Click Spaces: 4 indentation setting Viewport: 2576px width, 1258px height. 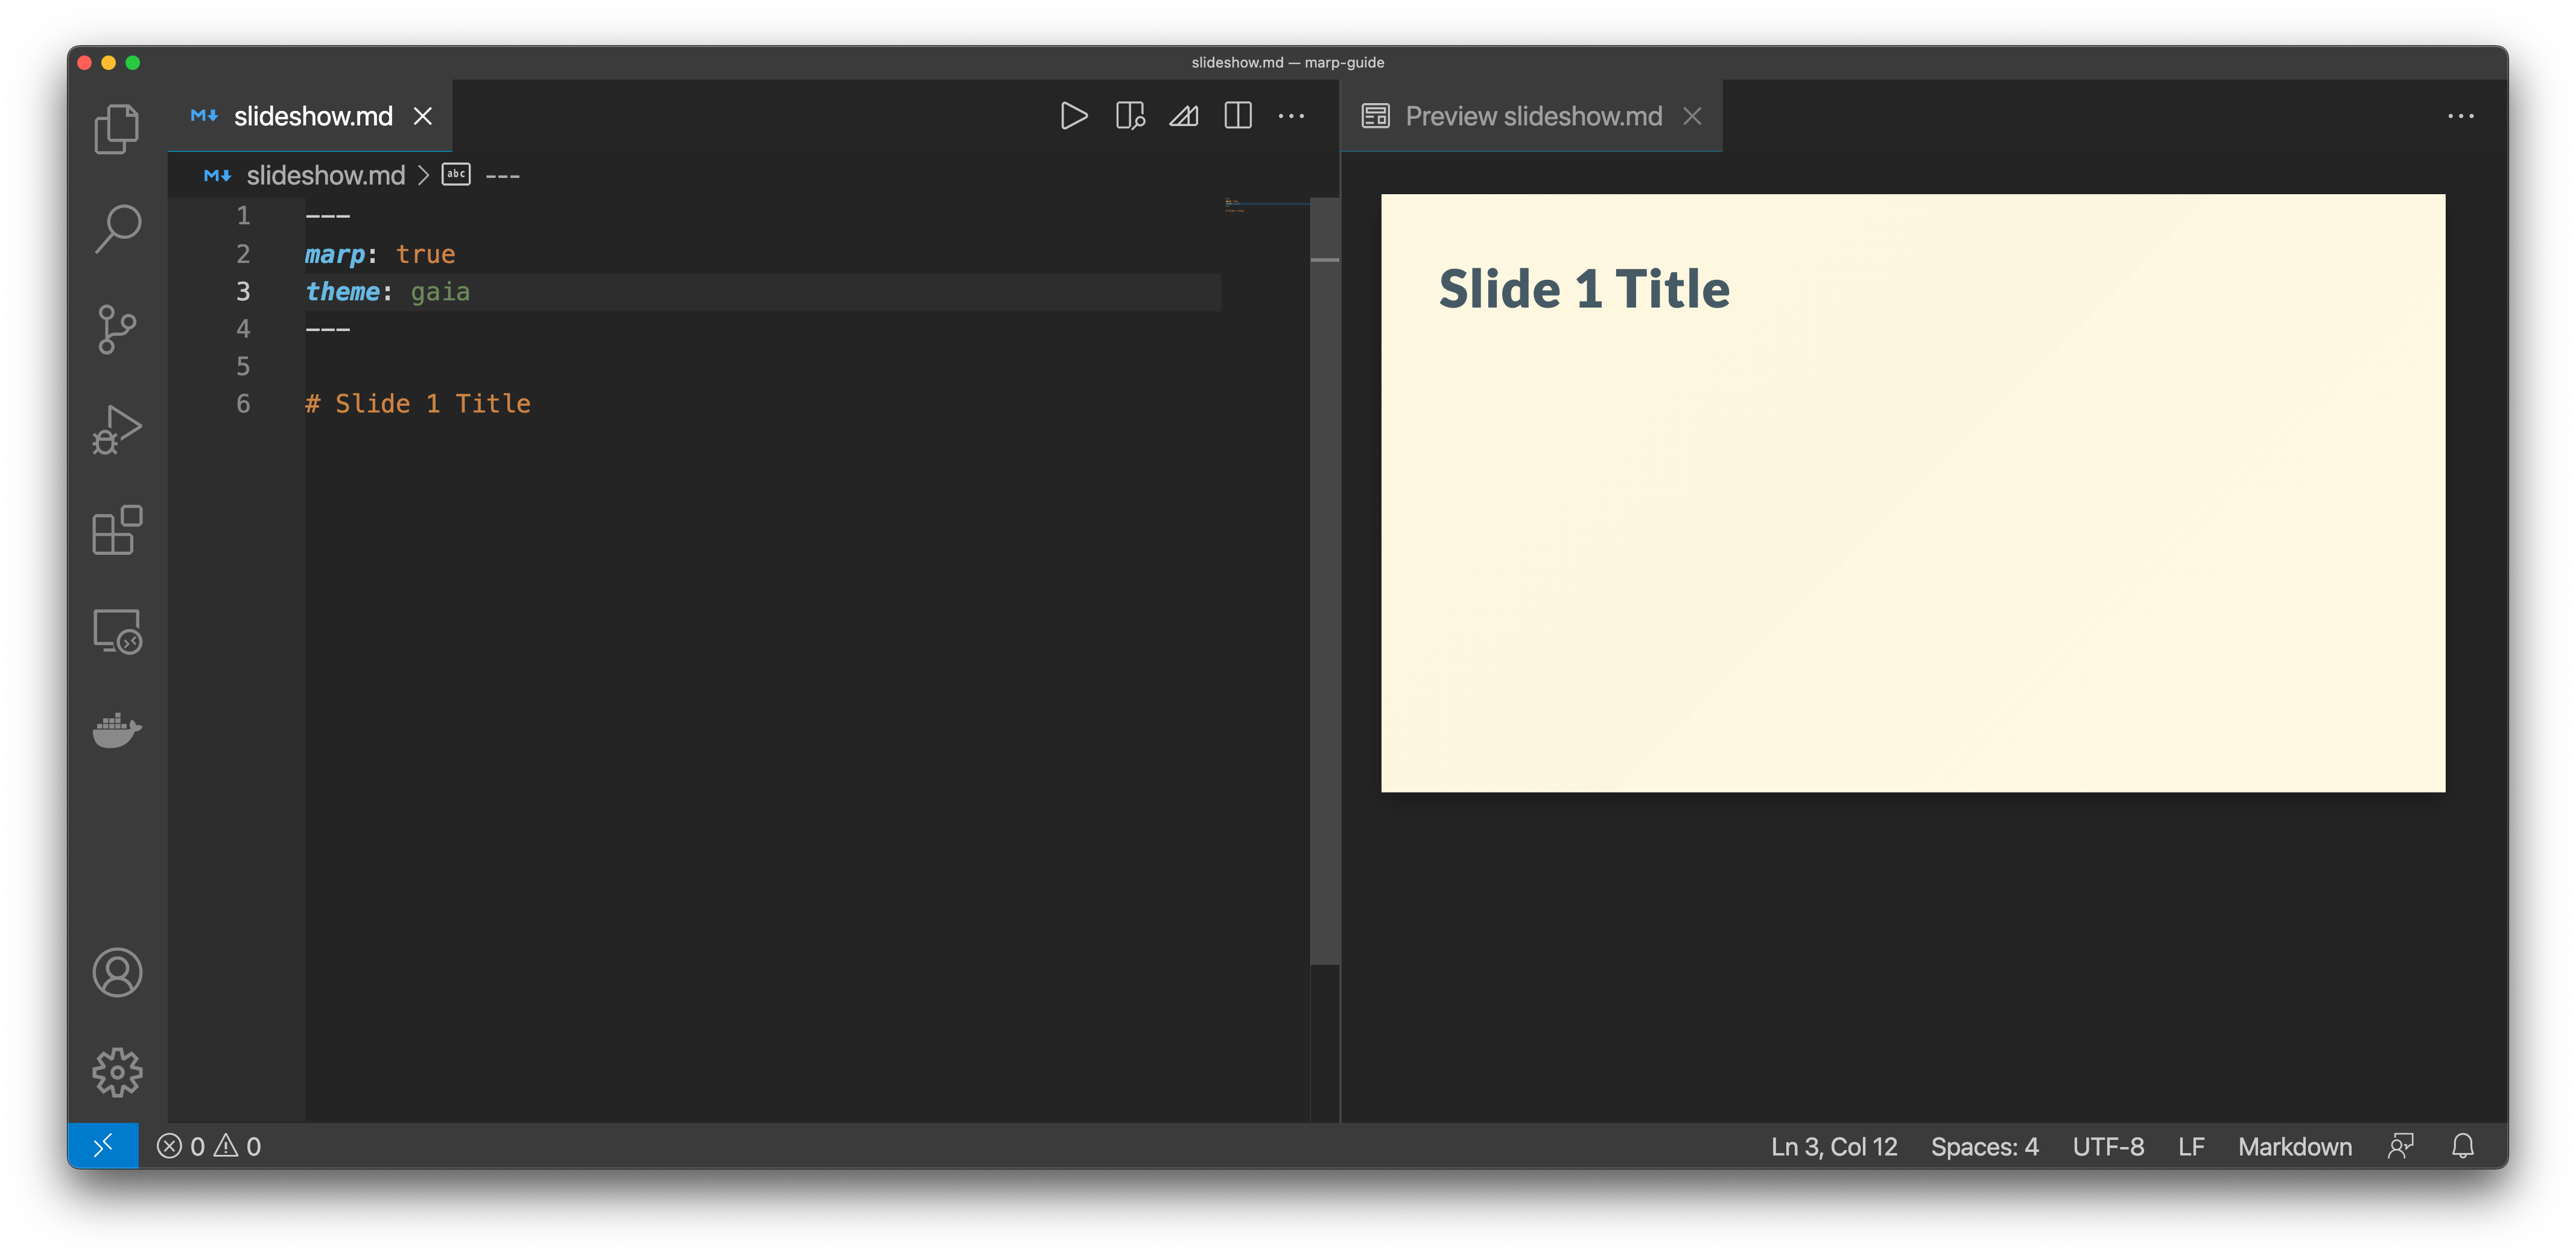tap(1984, 1146)
